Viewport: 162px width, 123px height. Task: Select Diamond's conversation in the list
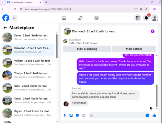(28, 50)
